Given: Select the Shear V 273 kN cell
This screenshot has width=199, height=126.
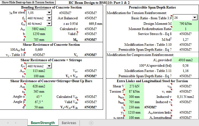Looking at the screenshot, I should coord(134,86).
